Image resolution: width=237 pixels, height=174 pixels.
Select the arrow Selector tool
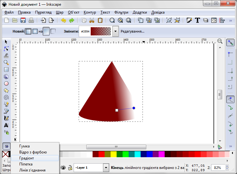pos(6,42)
